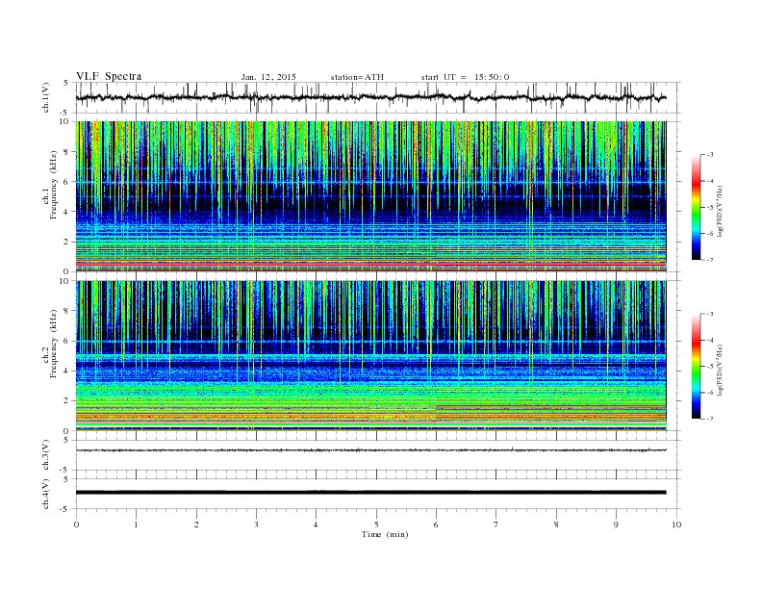Click the "4" kHz tick of ch.2 spectrogram
Image resolution: width=762 pixels, height=589 pixels.
(67, 371)
